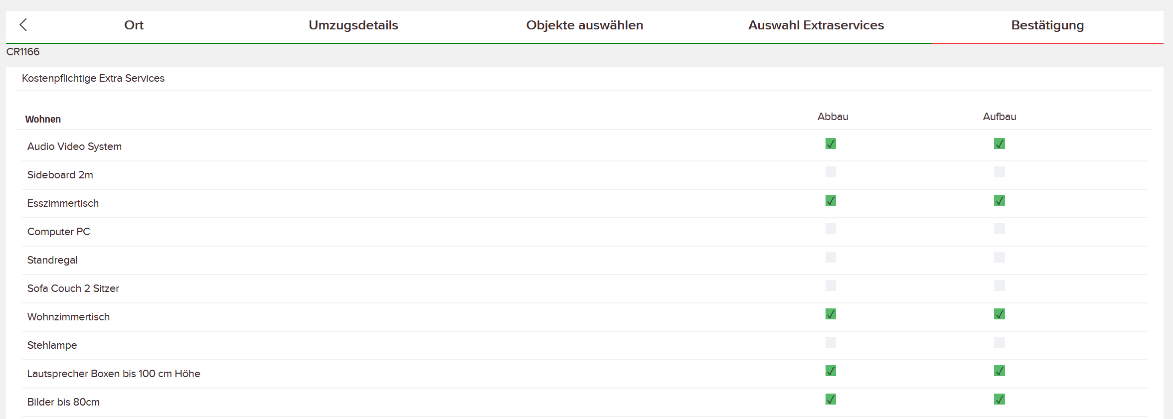Viewport: 1173px width, 419px height.
Task: Uncheck Abbau for Bilder bis 80cm
Action: click(831, 399)
